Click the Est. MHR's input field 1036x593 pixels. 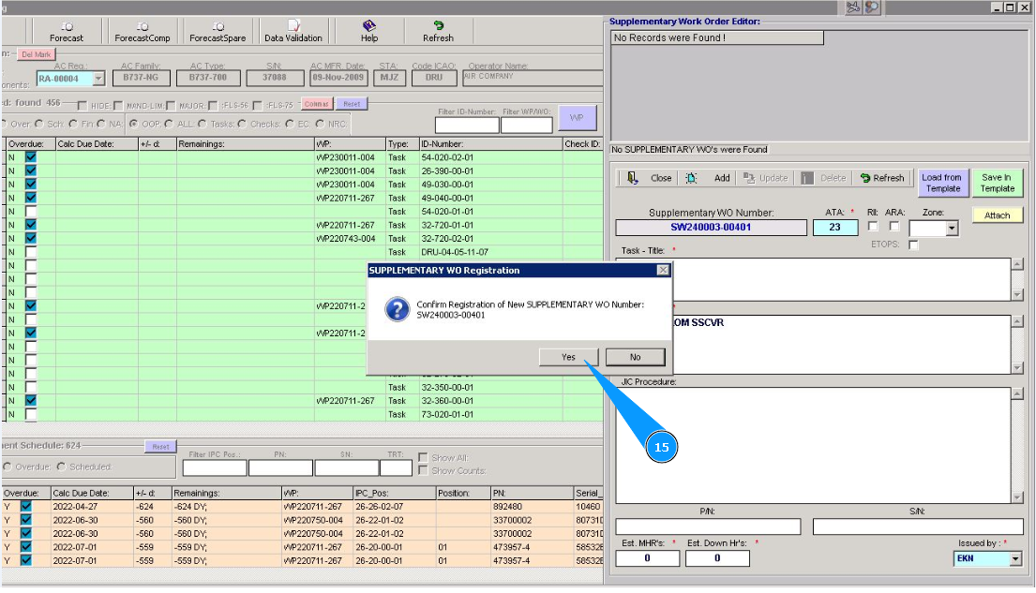pyautogui.click(x=647, y=558)
